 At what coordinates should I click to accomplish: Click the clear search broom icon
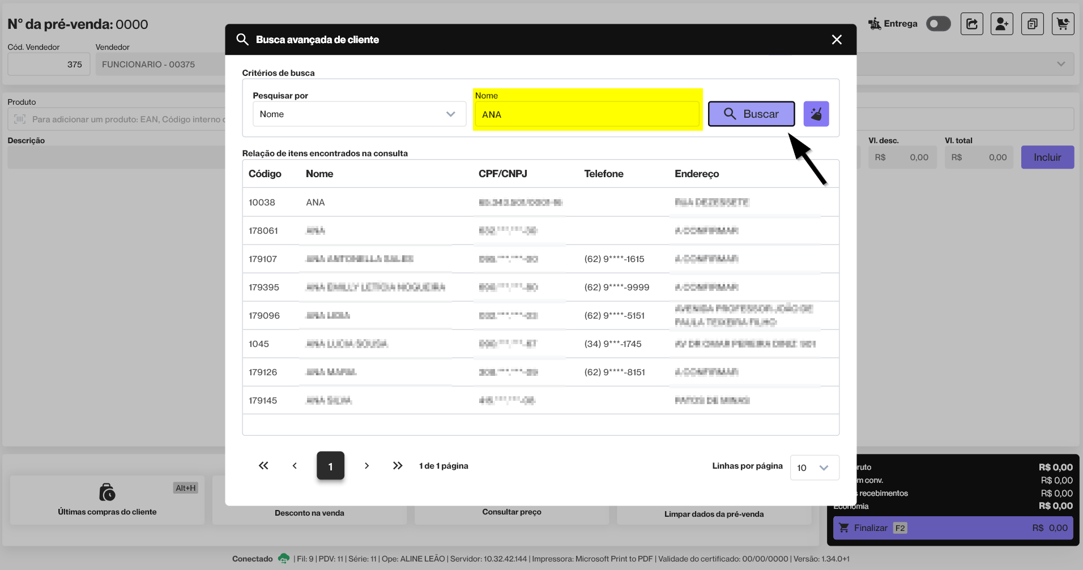[816, 114]
